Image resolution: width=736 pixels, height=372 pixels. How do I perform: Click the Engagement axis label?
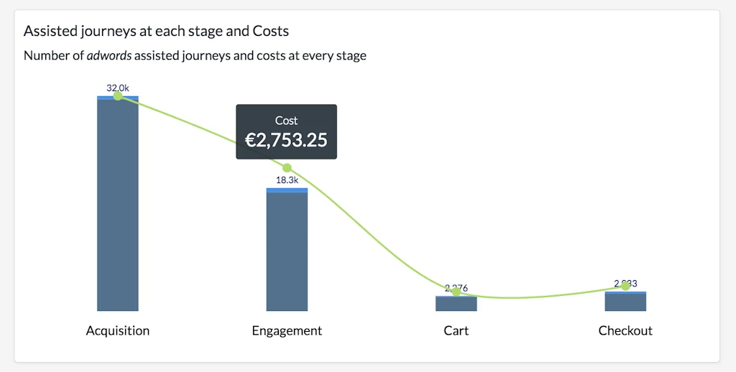tap(287, 331)
